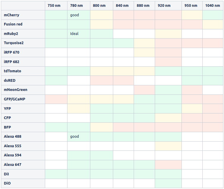The height and width of the screenshot is (189, 224).
Task: Select the 1040 nm column header
Action: [213, 6]
